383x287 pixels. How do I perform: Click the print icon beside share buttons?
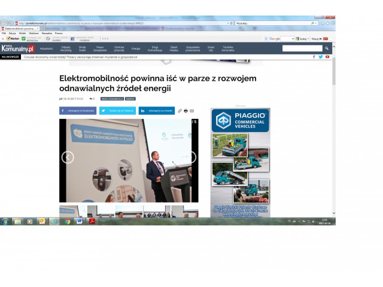tap(186, 111)
